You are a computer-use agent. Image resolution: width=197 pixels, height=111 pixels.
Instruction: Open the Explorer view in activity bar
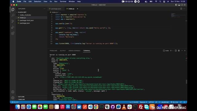pyautogui.click(x=13, y=10)
